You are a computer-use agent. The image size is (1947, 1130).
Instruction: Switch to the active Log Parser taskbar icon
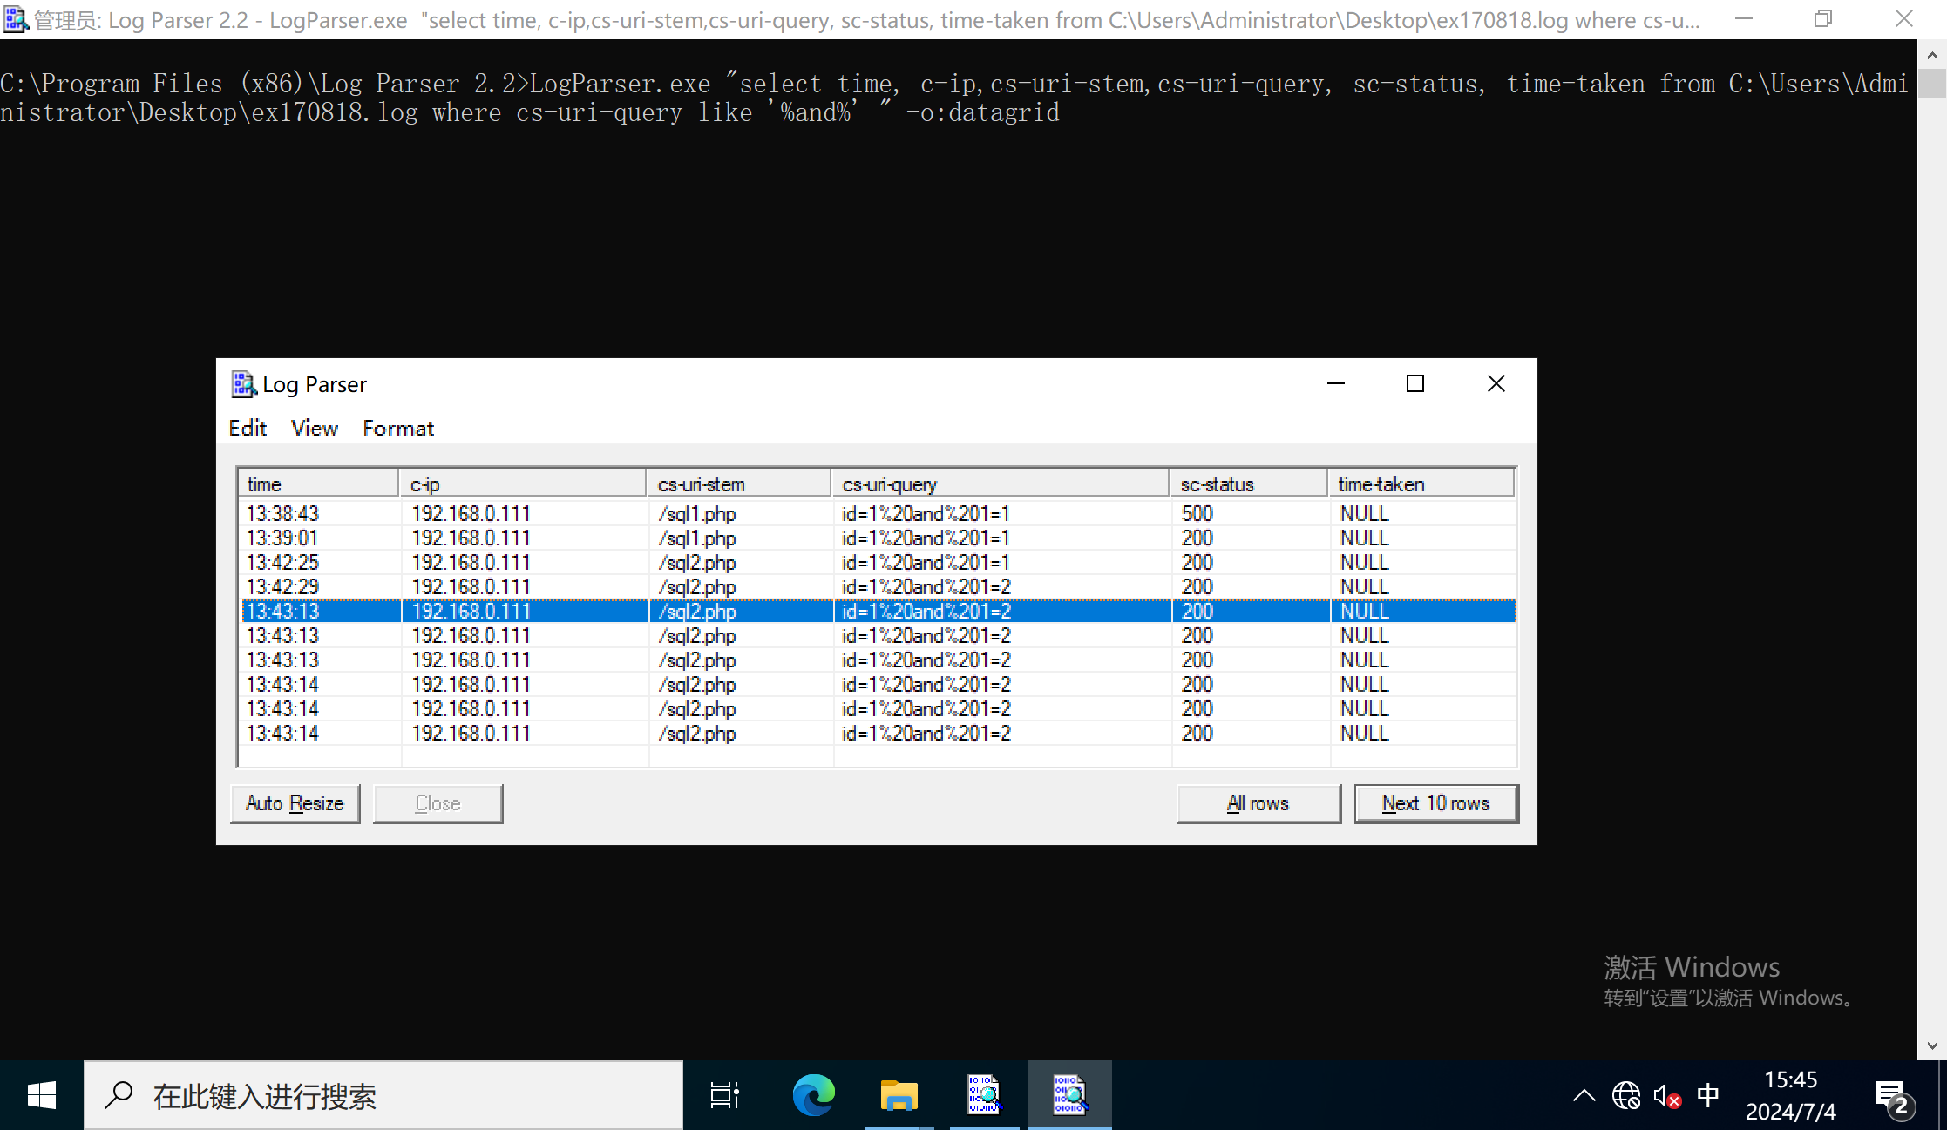pyautogui.click(x=1069, y=1095)
